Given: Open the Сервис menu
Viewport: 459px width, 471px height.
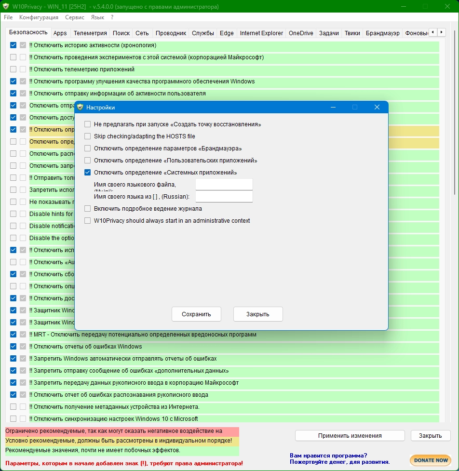Looking at the screenshot, I should [75, 17].
